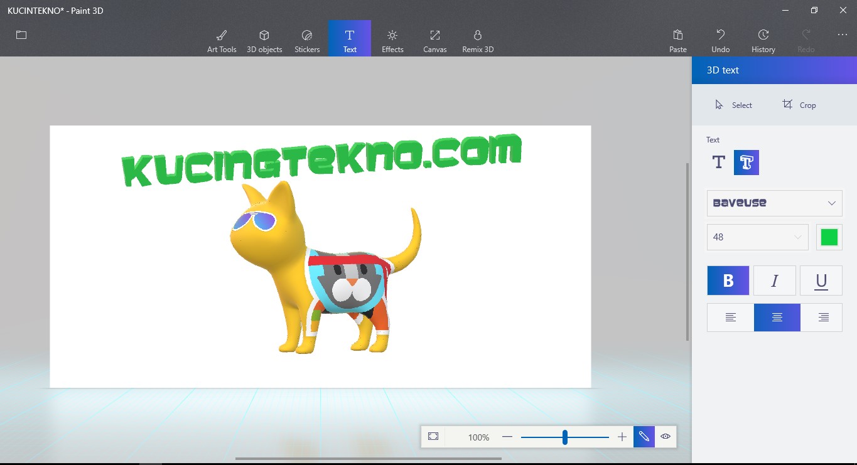Image resolution: width=857 pixels, height=465 pixels.
Task: Select the Crop tool
Action: [x=799, y=105]
